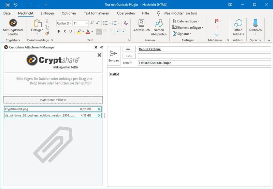Toggle bold (F) formatting
The width and height of the screenshot is (273, 189).
(x=59, y=31)
